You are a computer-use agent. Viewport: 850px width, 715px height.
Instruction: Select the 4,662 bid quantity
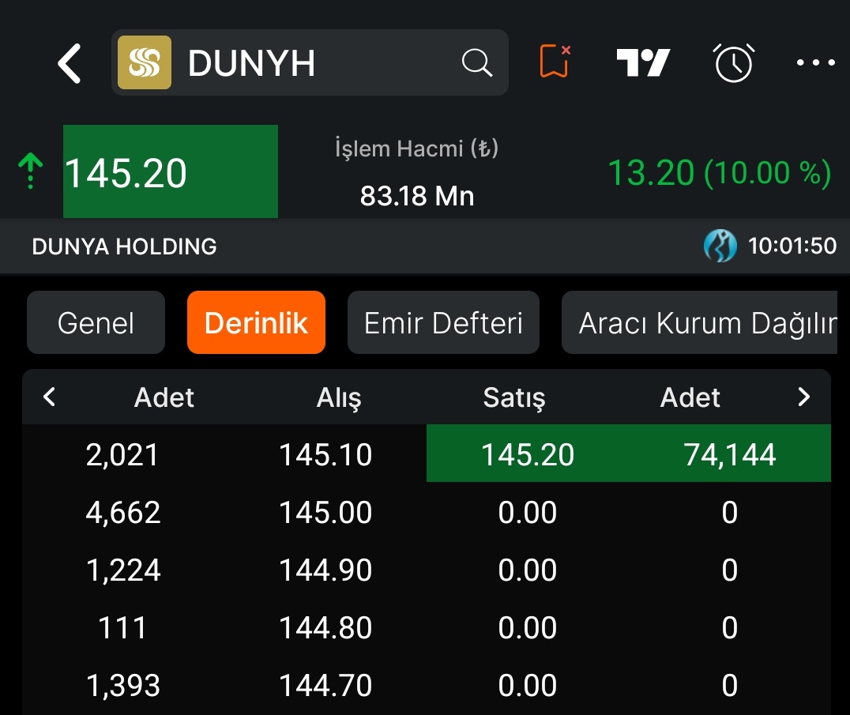click(x=123, y=513)
